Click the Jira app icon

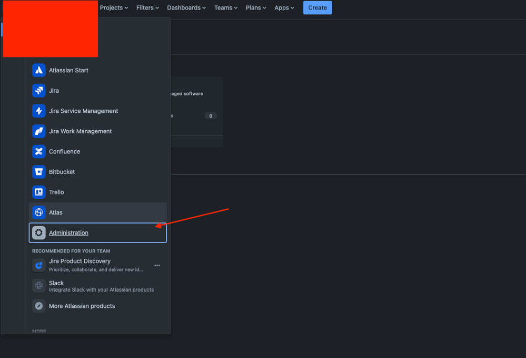[39, 91]
